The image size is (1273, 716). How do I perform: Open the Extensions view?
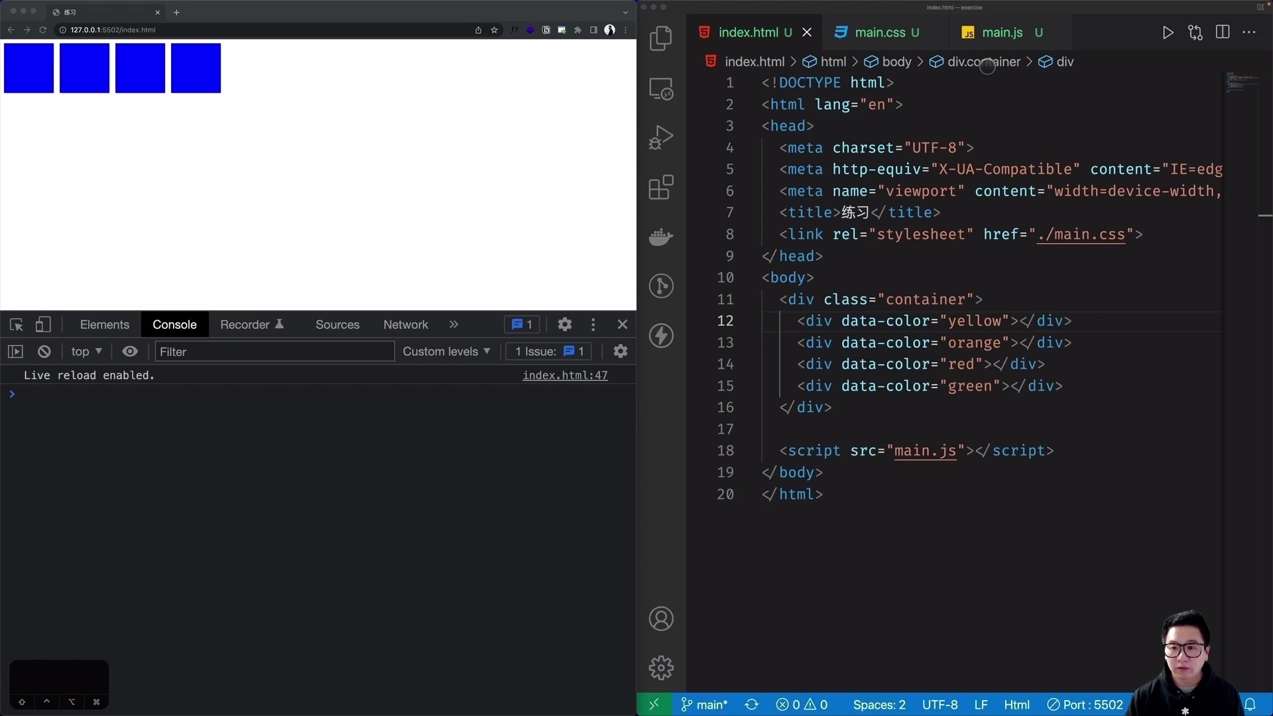point(661,188)
